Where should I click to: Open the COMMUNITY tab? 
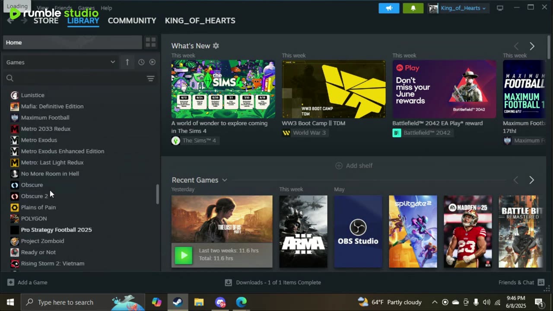point(132,21)
